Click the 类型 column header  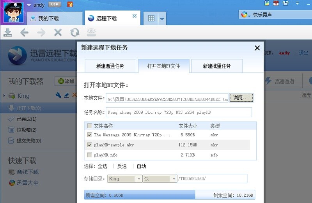click(x=215, y=126)
